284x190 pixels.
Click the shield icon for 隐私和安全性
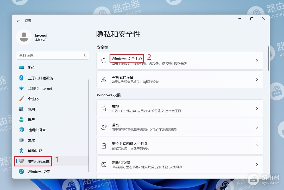pos(21,161)
